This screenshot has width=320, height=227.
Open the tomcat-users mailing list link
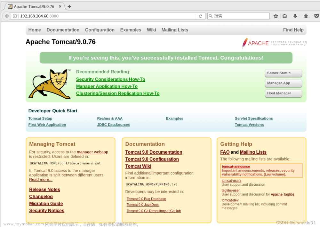point(231,181)
